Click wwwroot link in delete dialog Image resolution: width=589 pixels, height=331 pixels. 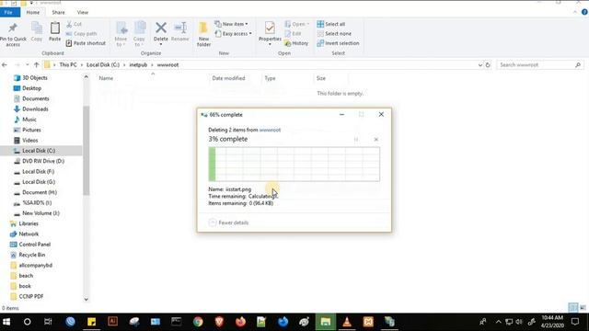coord(270,130)
